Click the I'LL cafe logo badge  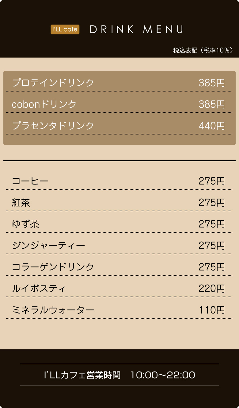tap(65, 29)
